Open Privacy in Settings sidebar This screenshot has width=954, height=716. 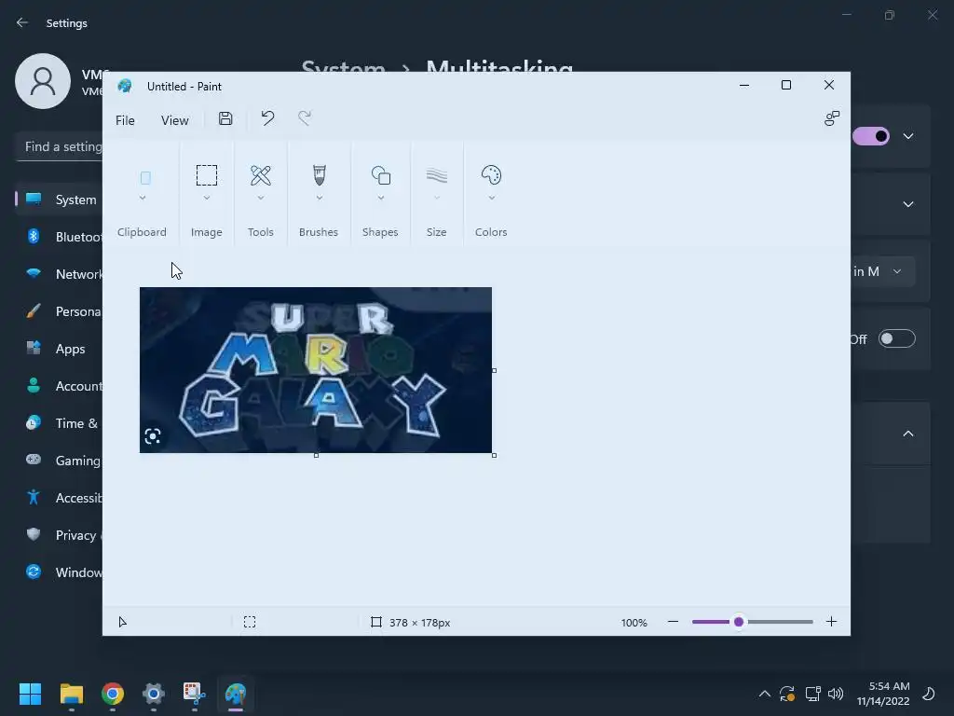click(x=60, y=534)
